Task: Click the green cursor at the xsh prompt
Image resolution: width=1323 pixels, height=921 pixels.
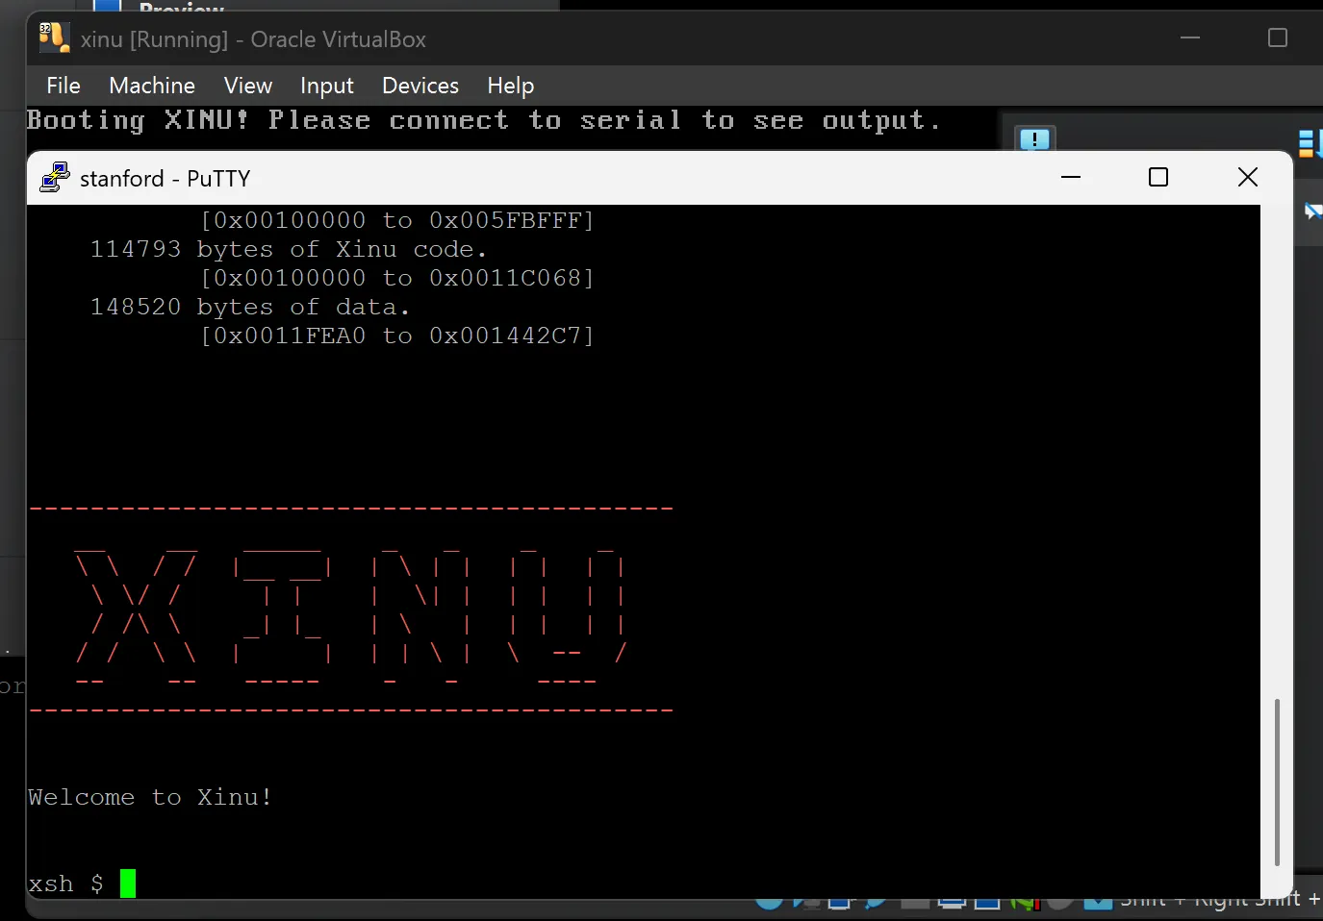Action: click(x=127, y=883)
